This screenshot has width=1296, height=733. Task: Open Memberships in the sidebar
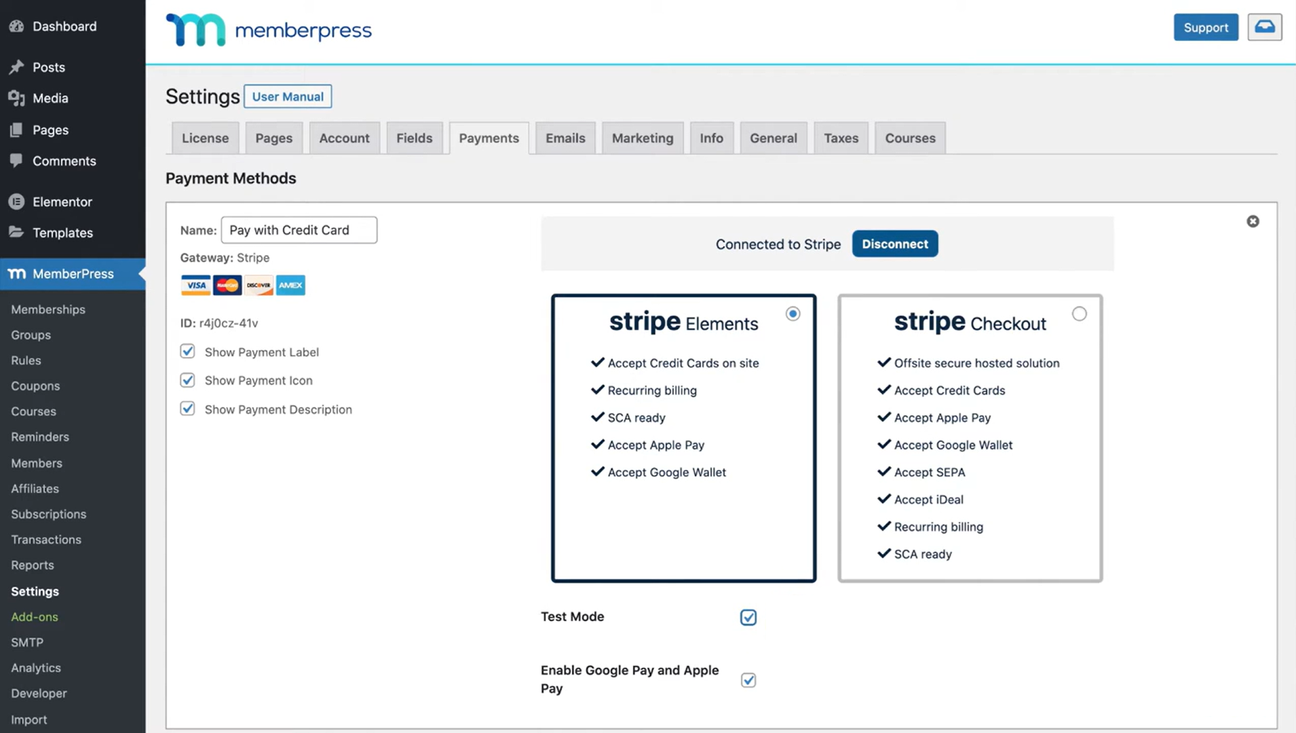[x=48, y=309]
